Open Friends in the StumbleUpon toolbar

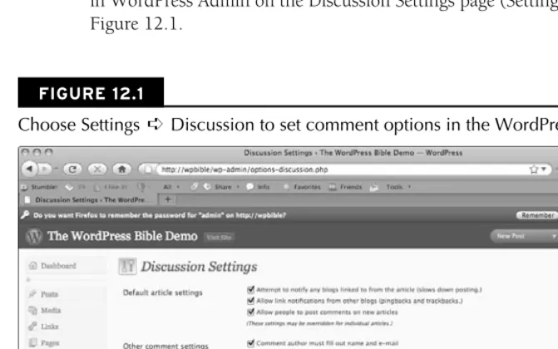coord(345,187)
